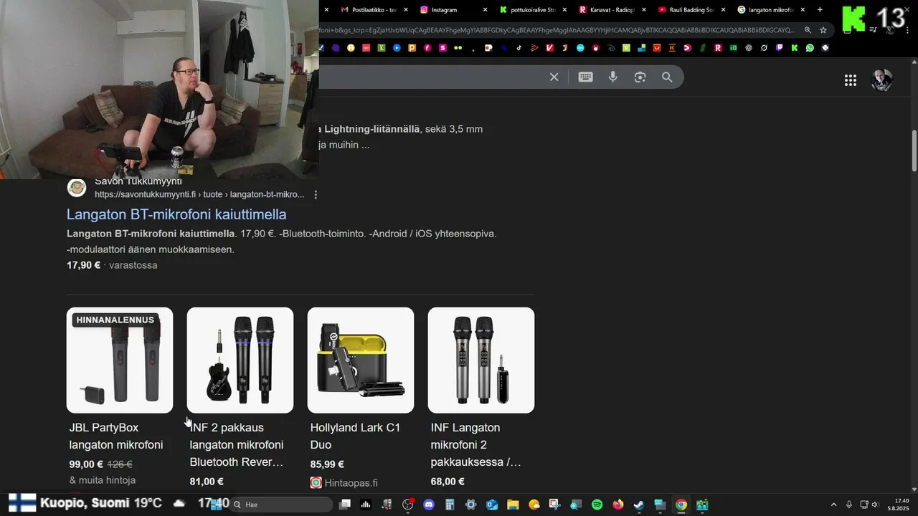Open the zoom indicator in the address bar
The height and width of the screenshot is (516, 918).
click(x=808, y=30)
